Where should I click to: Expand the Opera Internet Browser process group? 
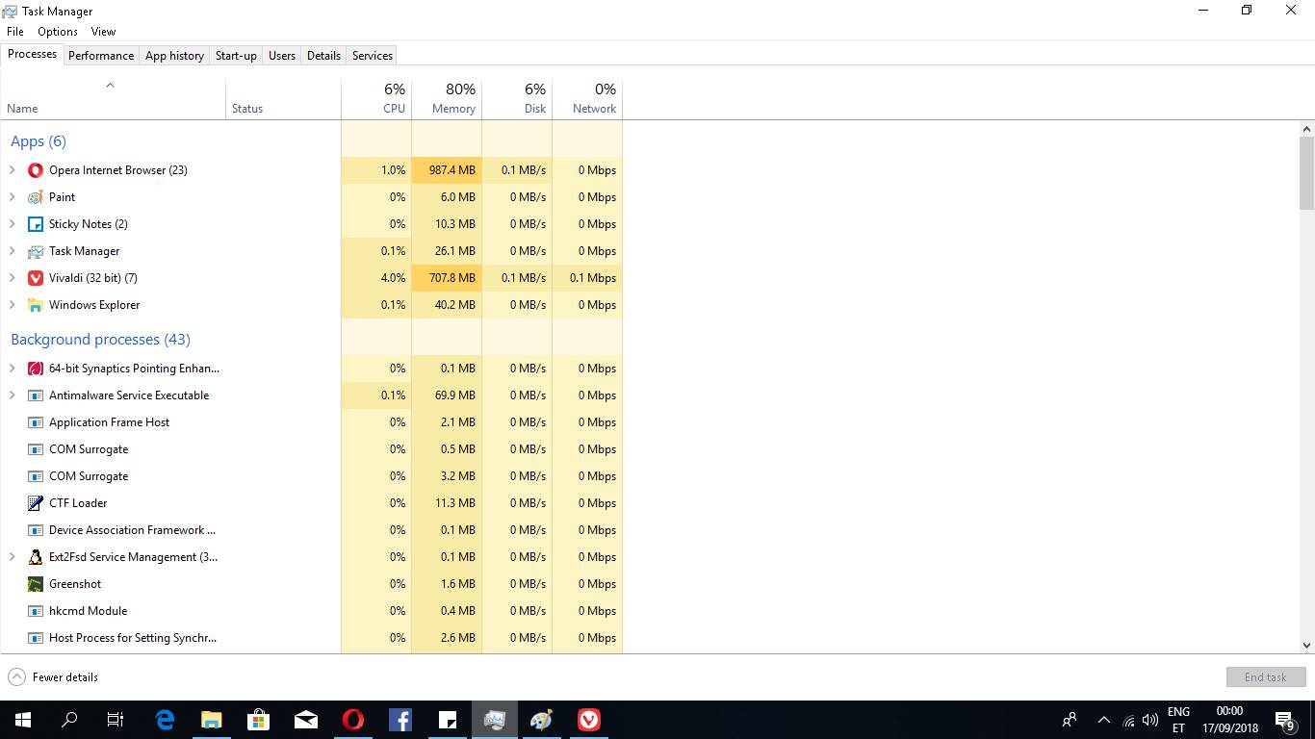coord(12,170)
